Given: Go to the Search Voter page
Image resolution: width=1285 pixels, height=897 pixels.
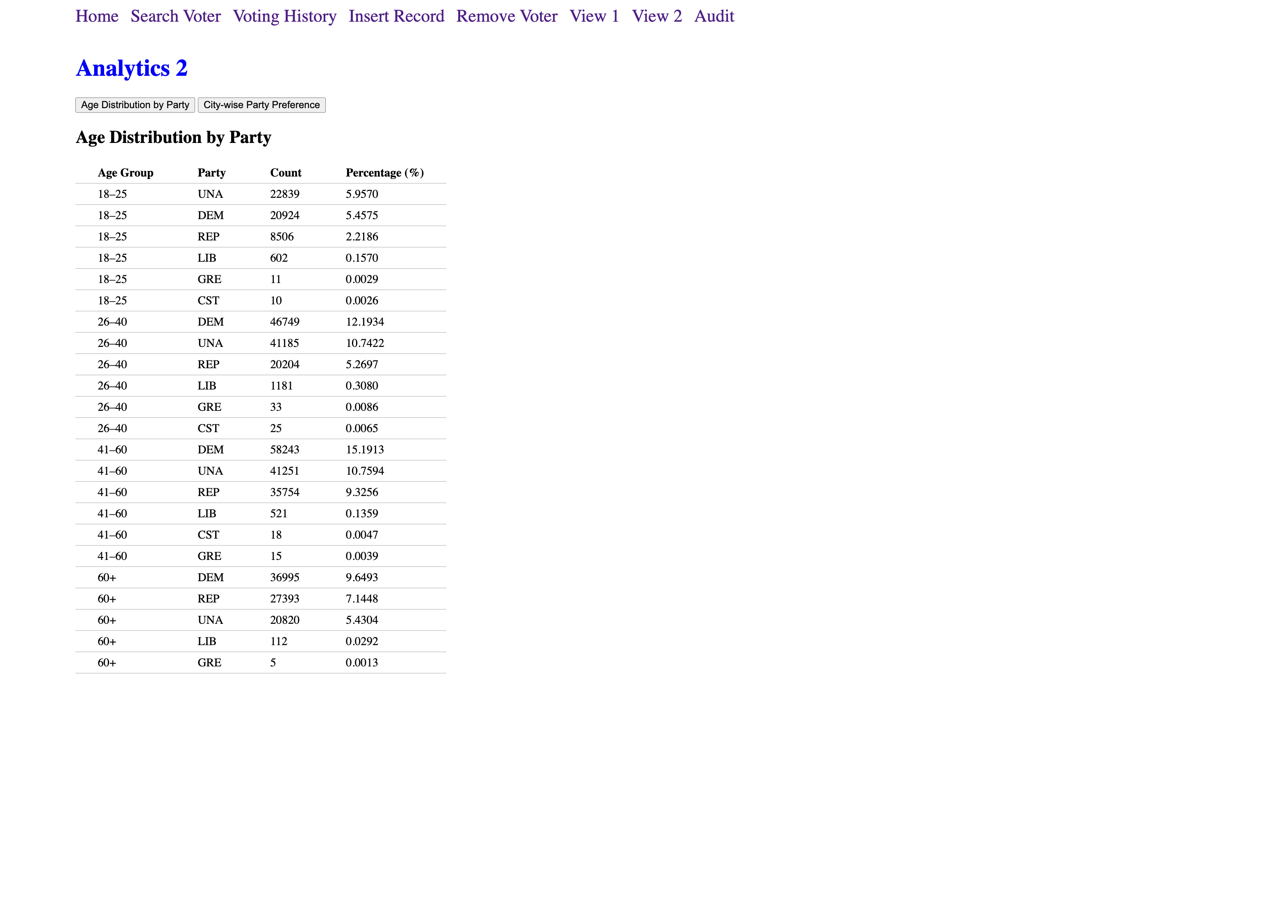Looking at the screenshot, I should pos(176,16).
